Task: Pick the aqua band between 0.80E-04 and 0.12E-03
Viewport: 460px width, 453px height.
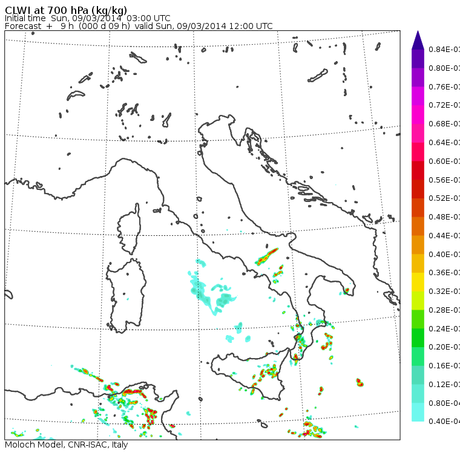Action: pyautogui.click(x=418, y=394)
